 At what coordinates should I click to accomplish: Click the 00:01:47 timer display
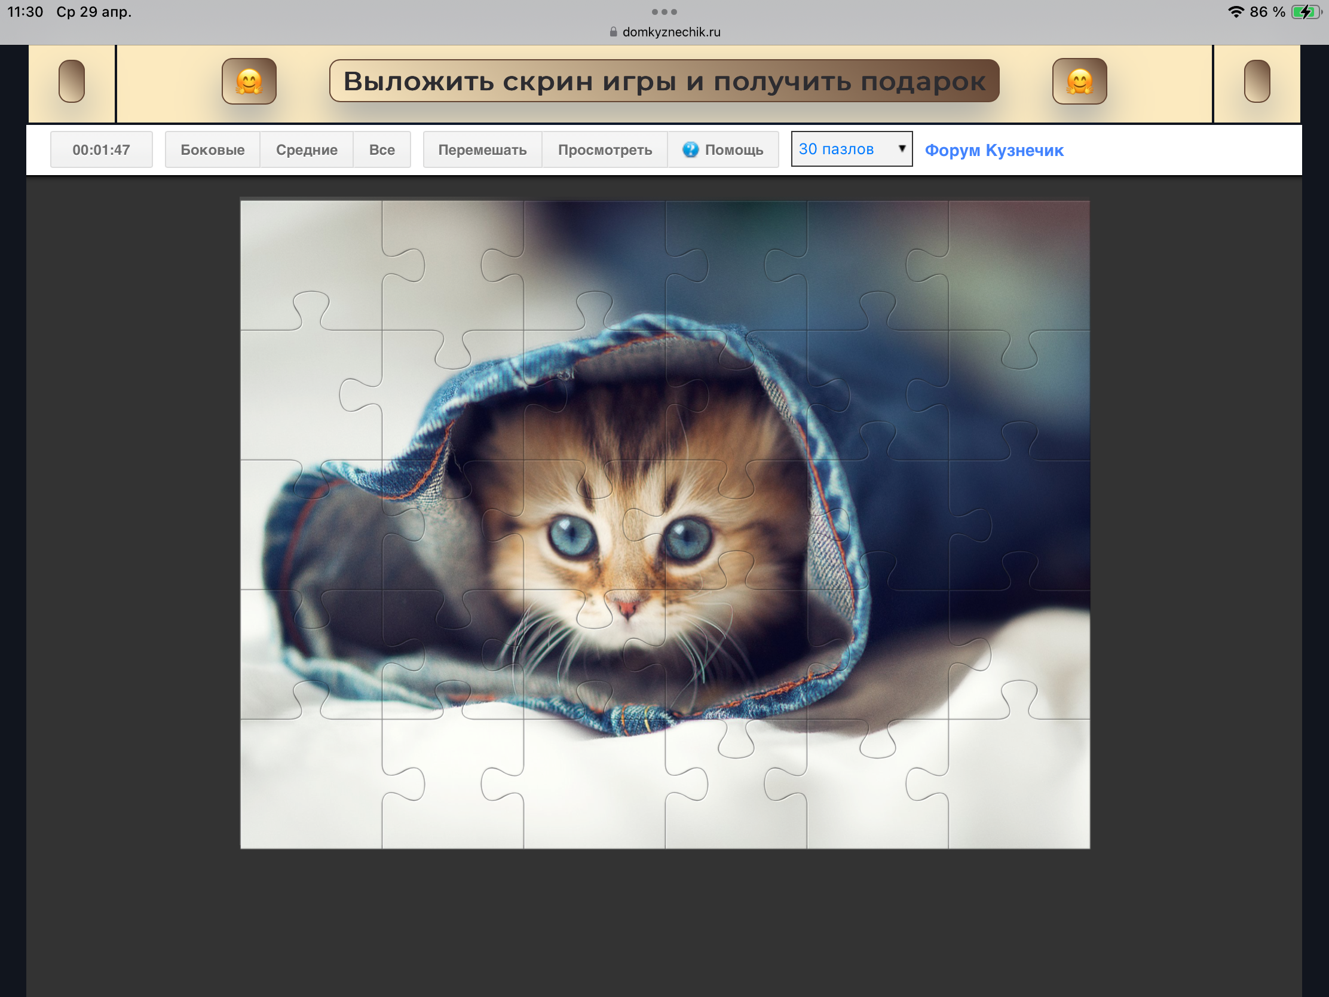click(101, 149)
